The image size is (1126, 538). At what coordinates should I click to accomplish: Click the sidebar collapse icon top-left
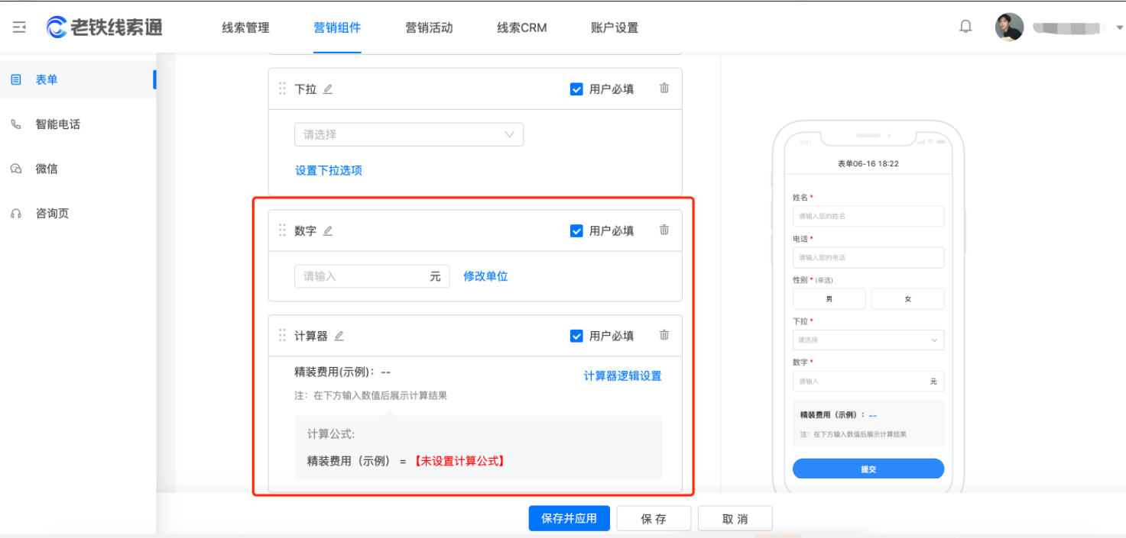19,26
